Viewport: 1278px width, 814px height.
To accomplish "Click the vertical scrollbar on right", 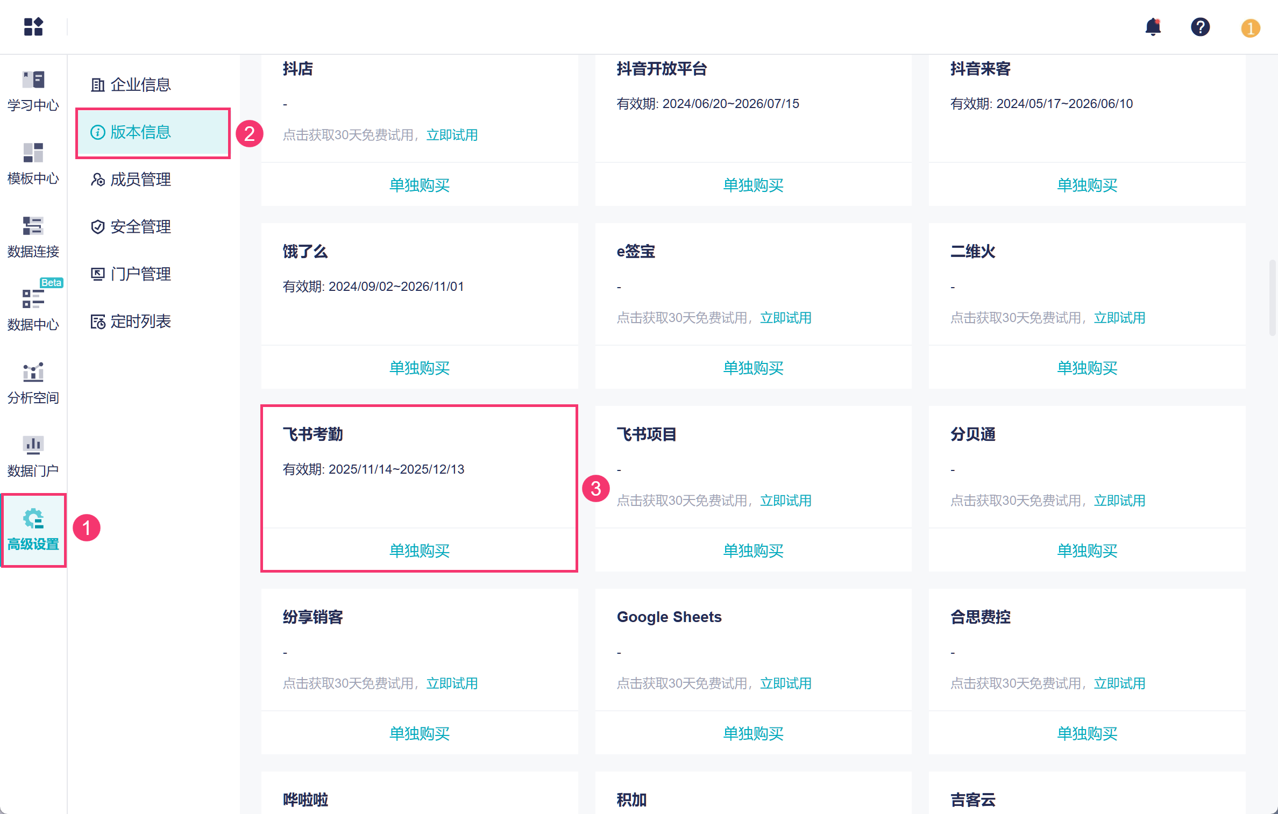I will click(x=1272, y=298).
